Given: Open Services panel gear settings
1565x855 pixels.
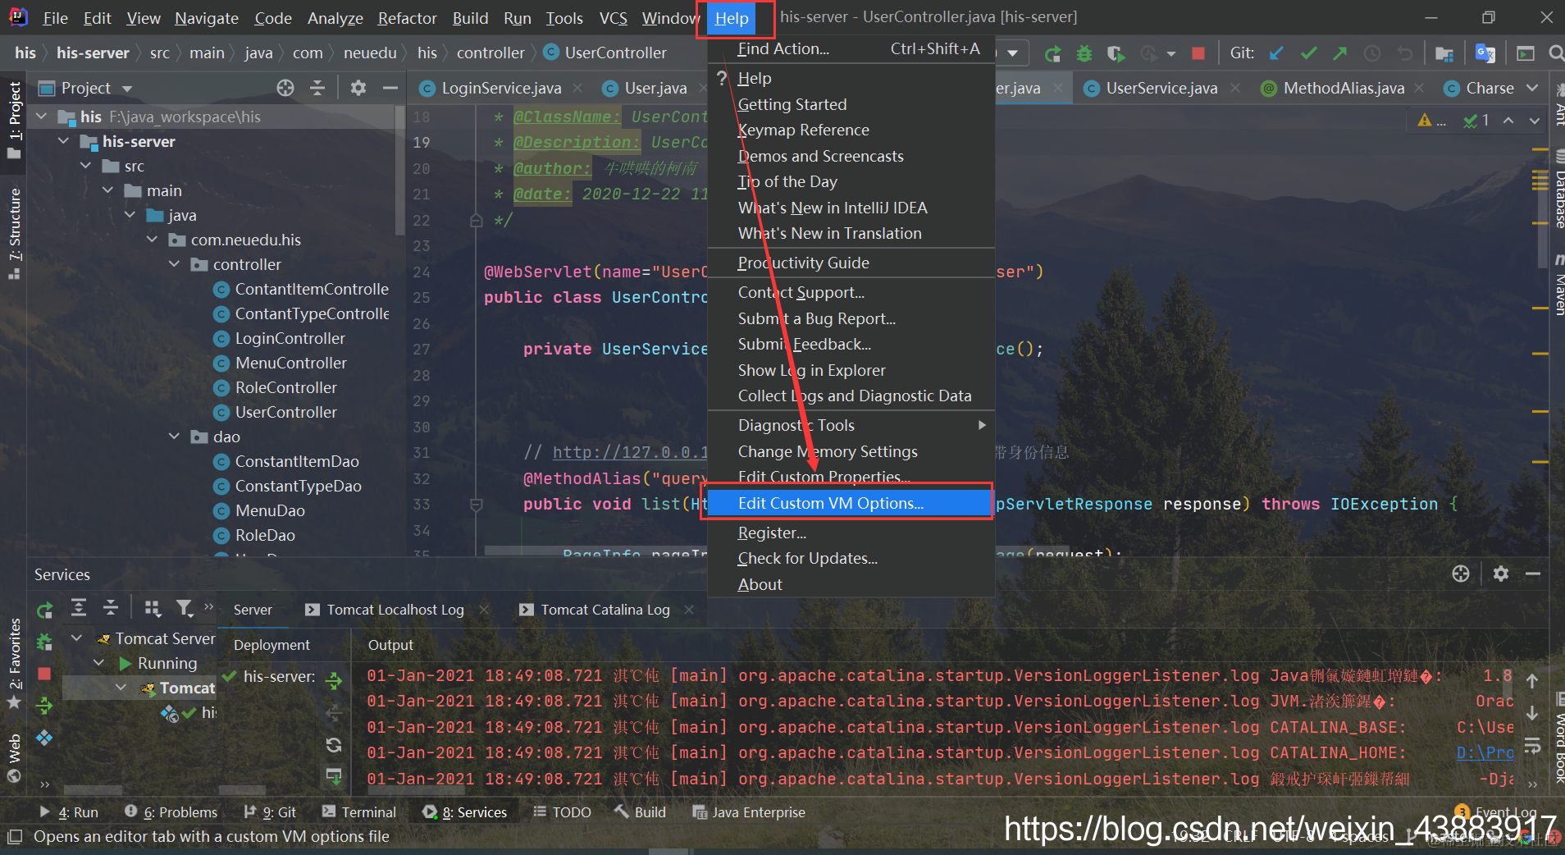Looking at the screenshot, I should tap(1501, 574).
